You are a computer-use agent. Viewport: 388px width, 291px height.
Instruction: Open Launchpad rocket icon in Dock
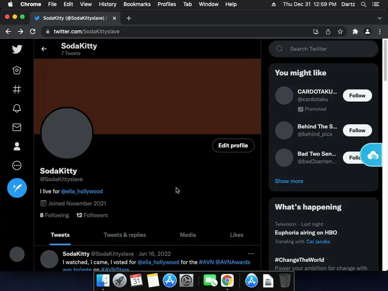(119, 281)
